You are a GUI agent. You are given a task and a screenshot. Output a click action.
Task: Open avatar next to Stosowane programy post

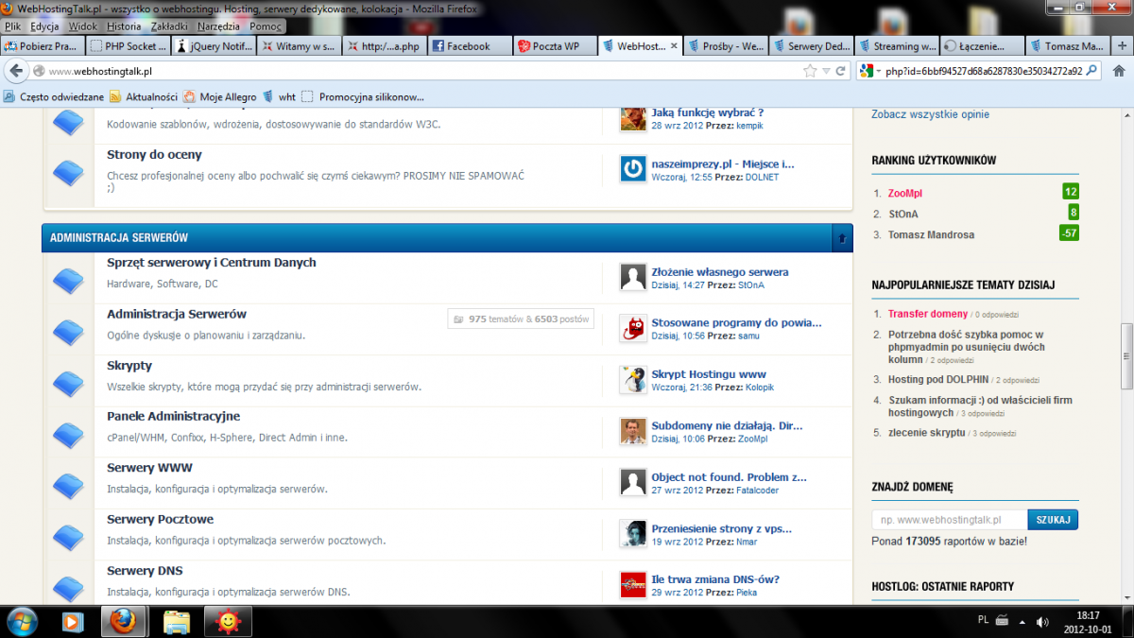(633, 328)
